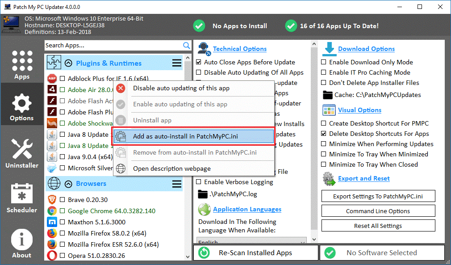Open the About info section
Image resolution: width=451 pixels, height=265 pixels.
pyautogui.click(x=22, y=244)
